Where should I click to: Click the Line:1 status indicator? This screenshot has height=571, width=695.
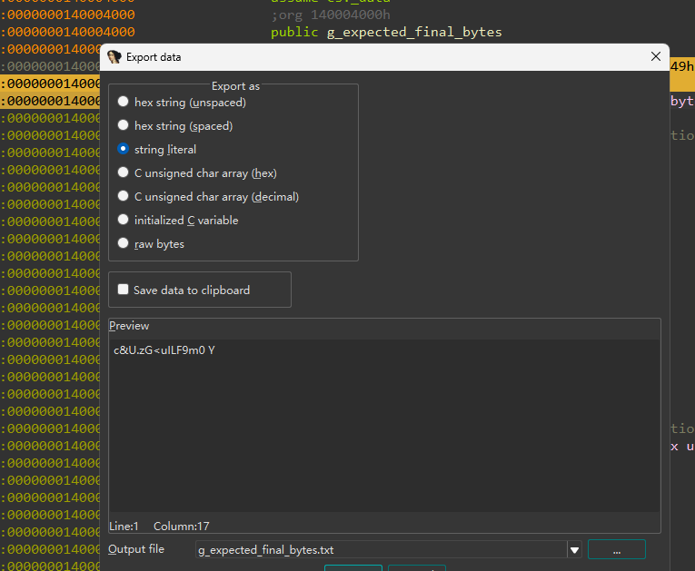coord(124,527)
